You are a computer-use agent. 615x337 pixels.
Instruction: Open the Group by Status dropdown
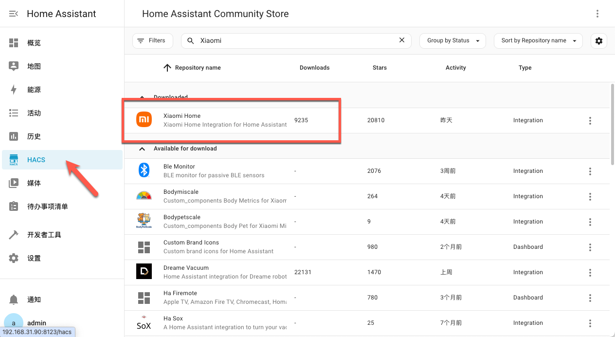click(452, 40)
